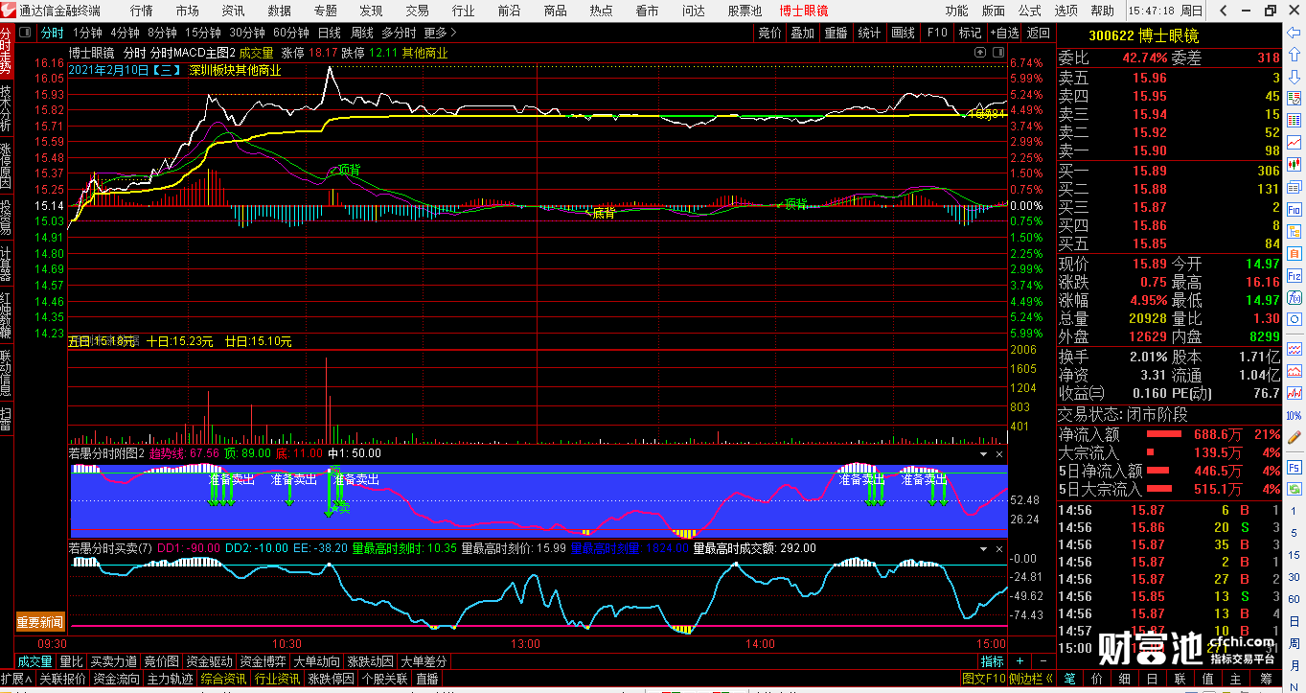The width and height of the screenshot is (1306, 693).
Task: Open the 行情 menu
Action: 141,11
